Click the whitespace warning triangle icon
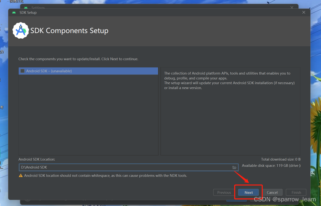This screenshot has height=206, width=321. coord(21,176)
